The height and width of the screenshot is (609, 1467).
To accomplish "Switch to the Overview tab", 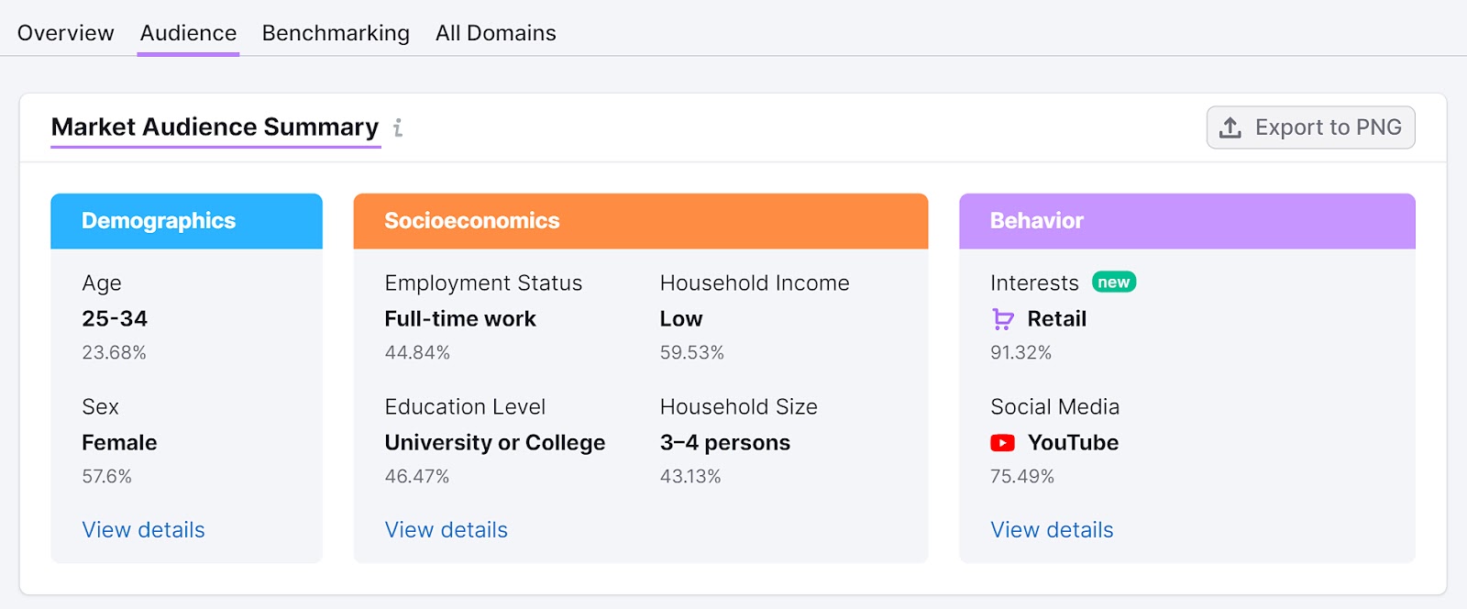I will point(65,33).
